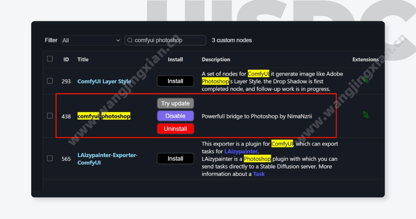Viewport: 416px width, 219px height.
Task: Check the box for ID 293 row
Action: tap(50, 81)
